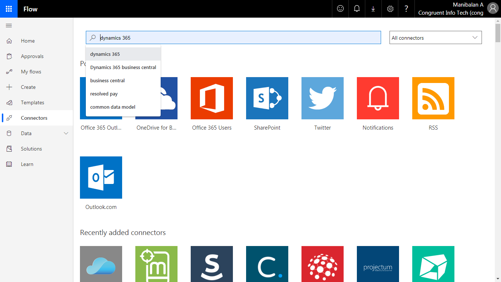The width and height of the screenshot is (501, 282).
Task: Open the teal C connector tile
Action: tap(267, 264)
